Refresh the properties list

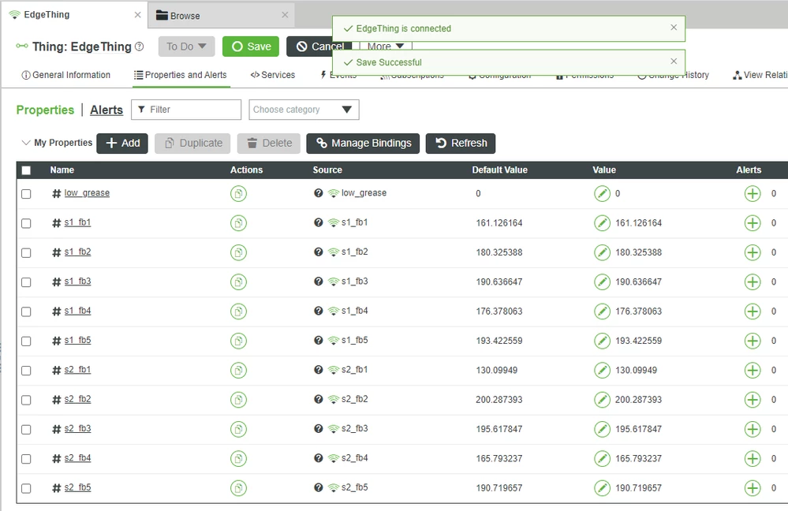tap(461, 144)
